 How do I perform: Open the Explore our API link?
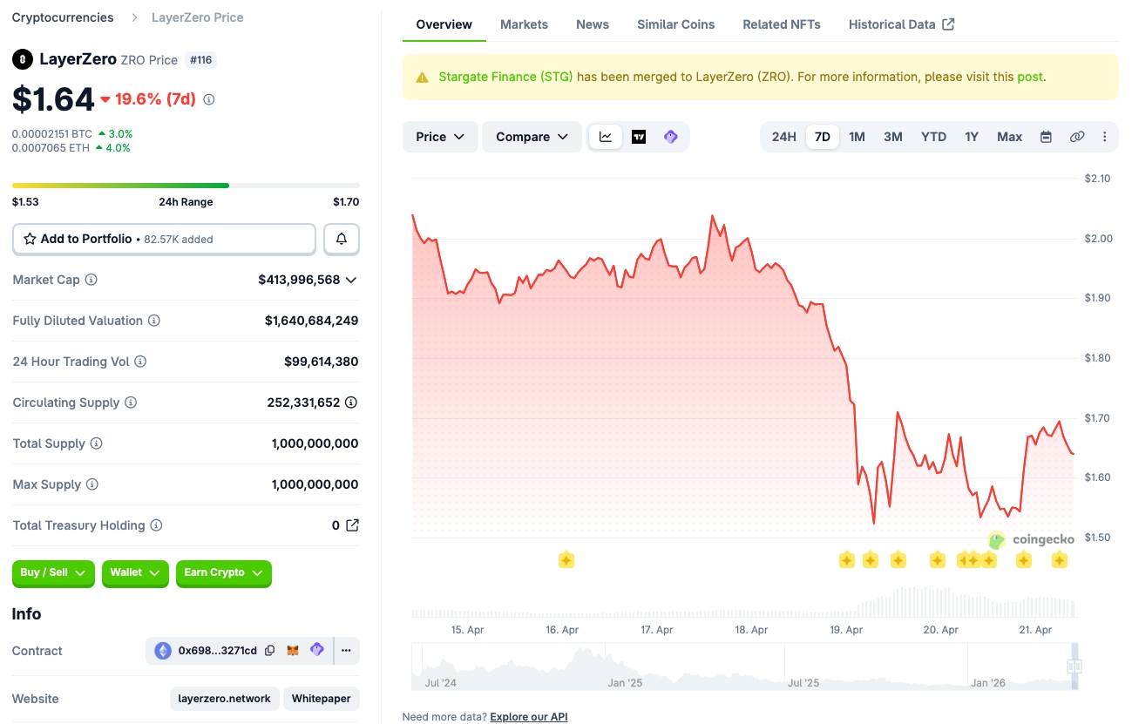pos(528,717)
